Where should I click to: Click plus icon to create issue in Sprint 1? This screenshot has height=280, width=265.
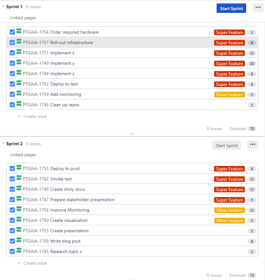[x=19, y=116]
